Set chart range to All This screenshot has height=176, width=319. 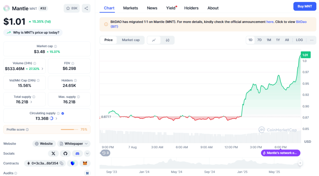click(x=287, y=40)
